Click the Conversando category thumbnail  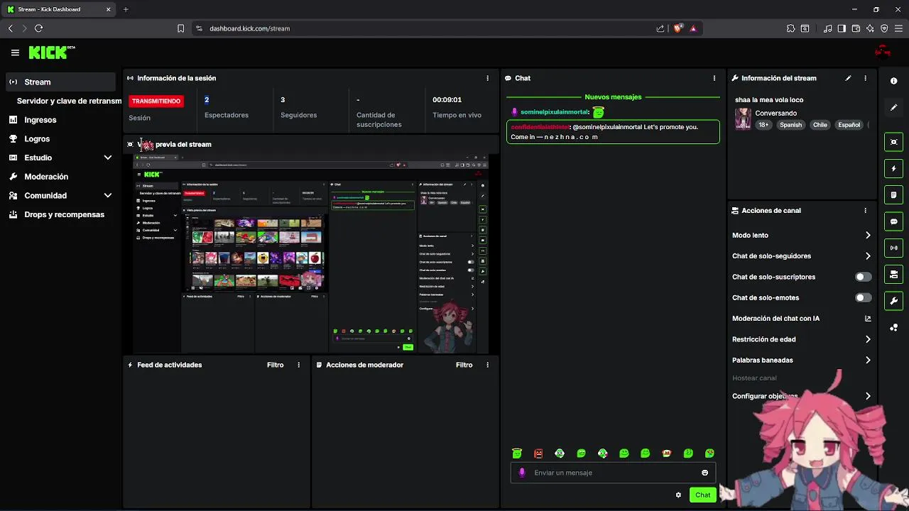coord(743,119)
